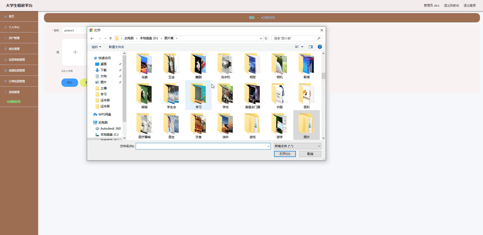Click the 取消 button in the dialog
This screenshot has width=483, height=235.
coord(310,154)
